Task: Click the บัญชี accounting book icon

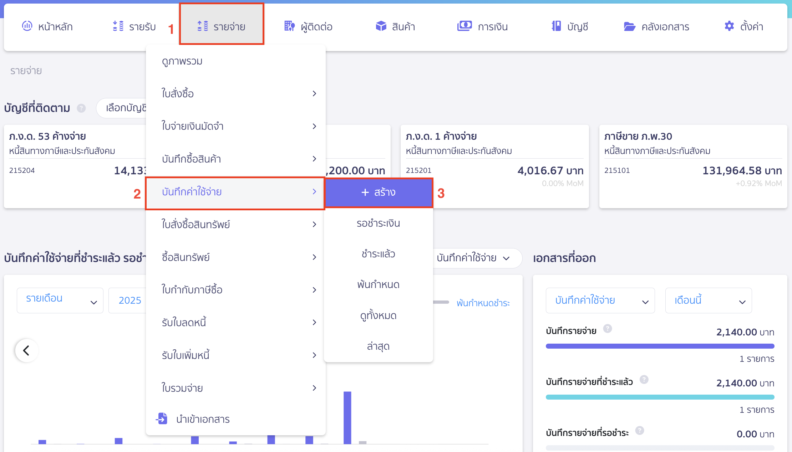Action: (x=556, y=26)
